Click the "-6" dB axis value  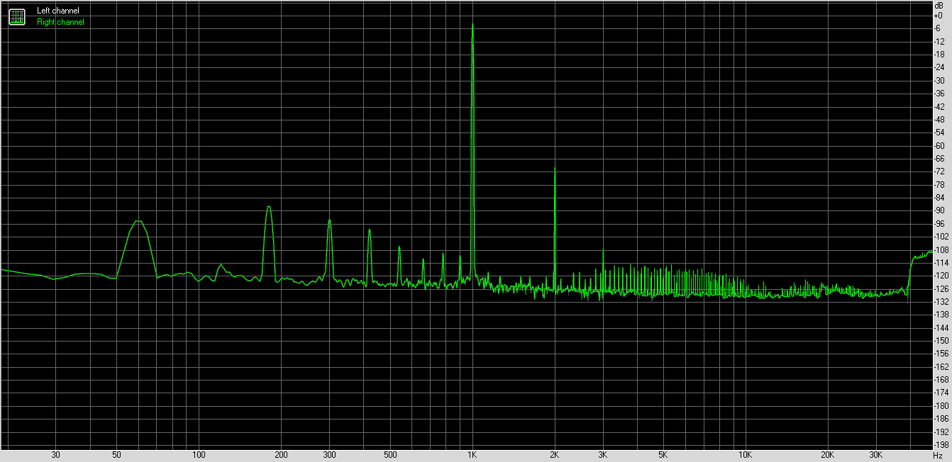939,28
